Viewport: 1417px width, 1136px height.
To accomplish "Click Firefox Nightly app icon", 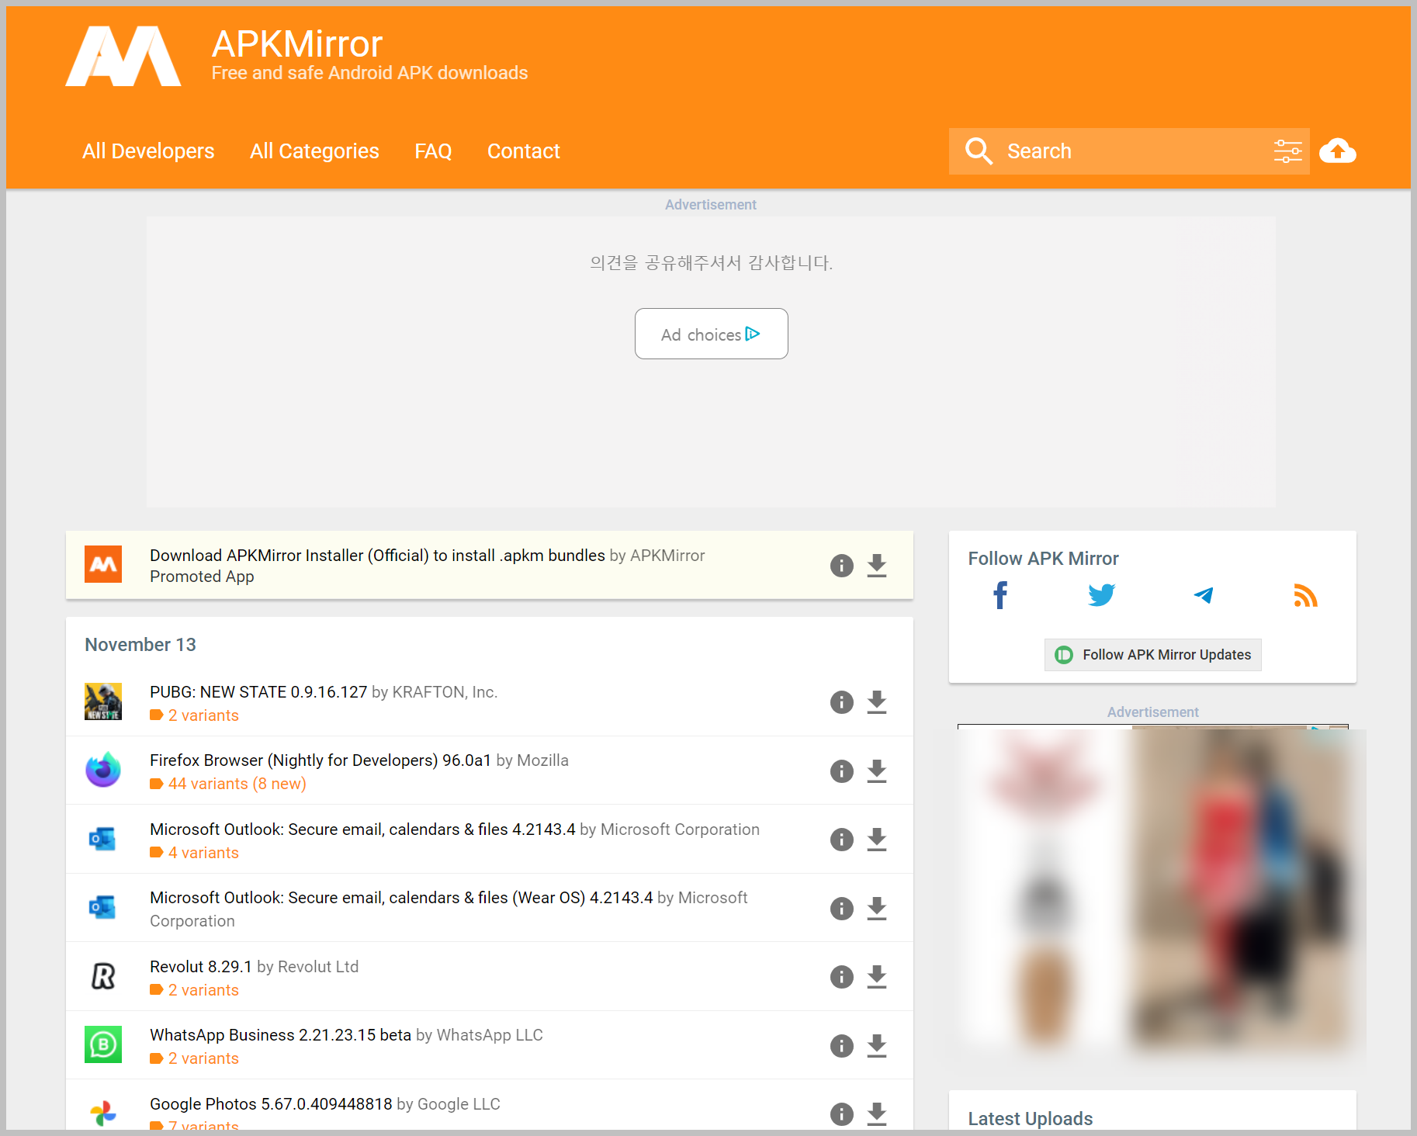I will click(103, 771).
